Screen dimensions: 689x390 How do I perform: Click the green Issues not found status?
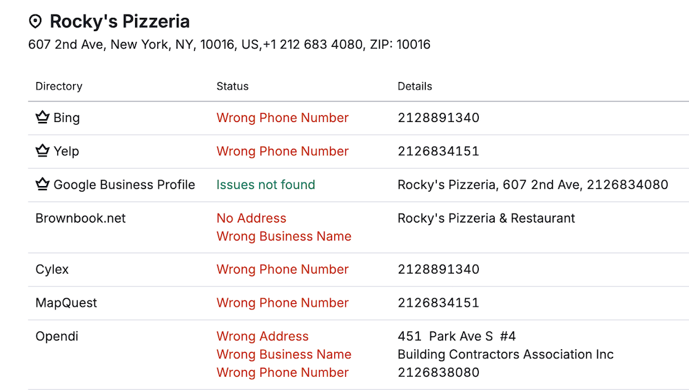265,185
